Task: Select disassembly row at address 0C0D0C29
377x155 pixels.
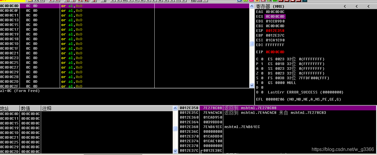Action: 124,72
